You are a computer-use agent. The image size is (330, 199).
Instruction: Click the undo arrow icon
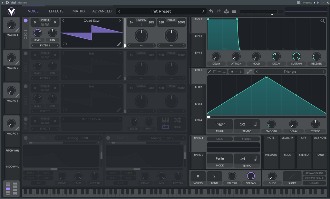211,11
